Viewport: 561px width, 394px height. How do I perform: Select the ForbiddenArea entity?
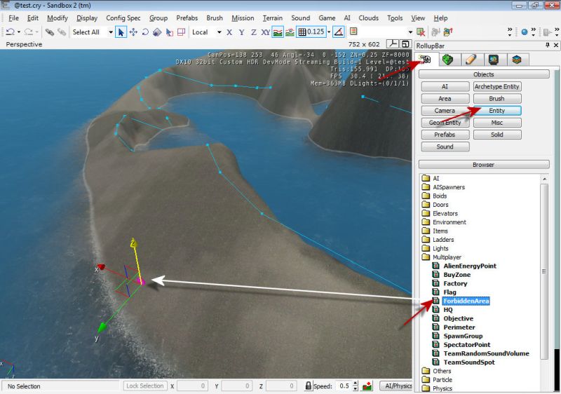tap(466, 301)
